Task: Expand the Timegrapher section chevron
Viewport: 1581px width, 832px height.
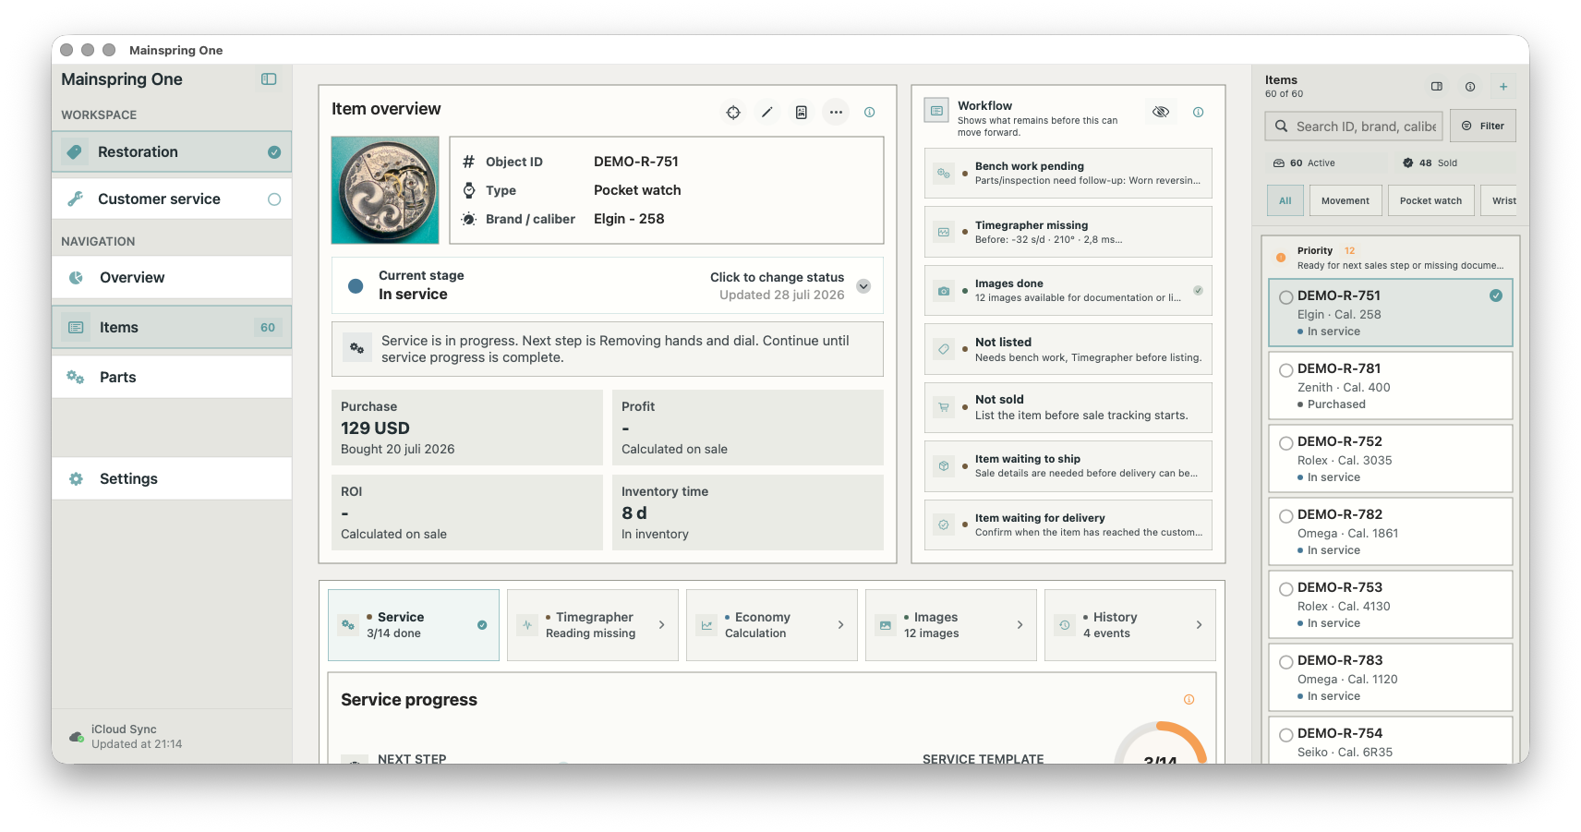Action: (661, 625)
